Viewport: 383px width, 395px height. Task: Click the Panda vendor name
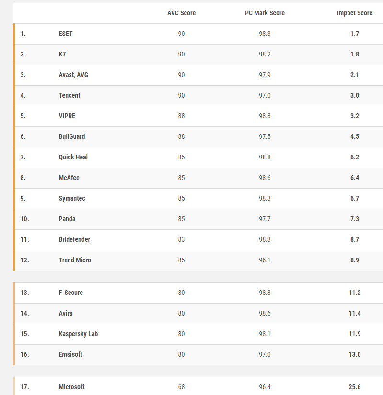[67, 219]
